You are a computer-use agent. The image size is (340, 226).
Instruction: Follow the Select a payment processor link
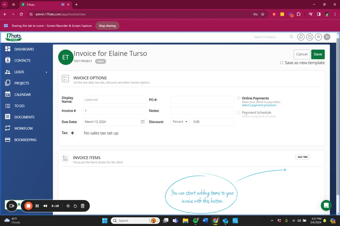pos(259,105)
